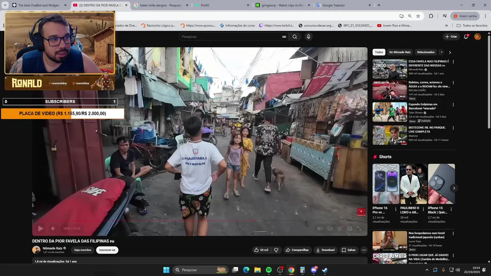Show next Shorts with the arrow button
This screenshot has width=491, height=276.
(x=454, y=188)
